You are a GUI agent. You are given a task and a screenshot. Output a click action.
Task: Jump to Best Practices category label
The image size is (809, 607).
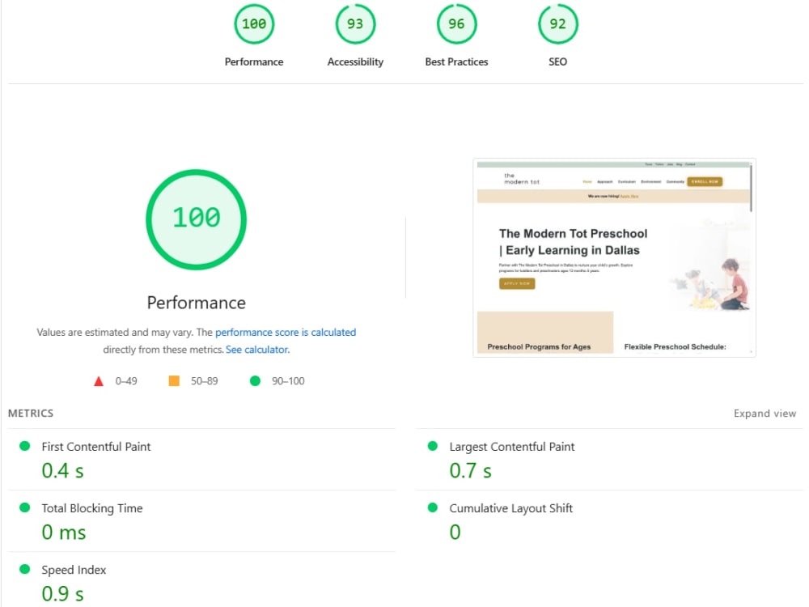pos(456,62)
